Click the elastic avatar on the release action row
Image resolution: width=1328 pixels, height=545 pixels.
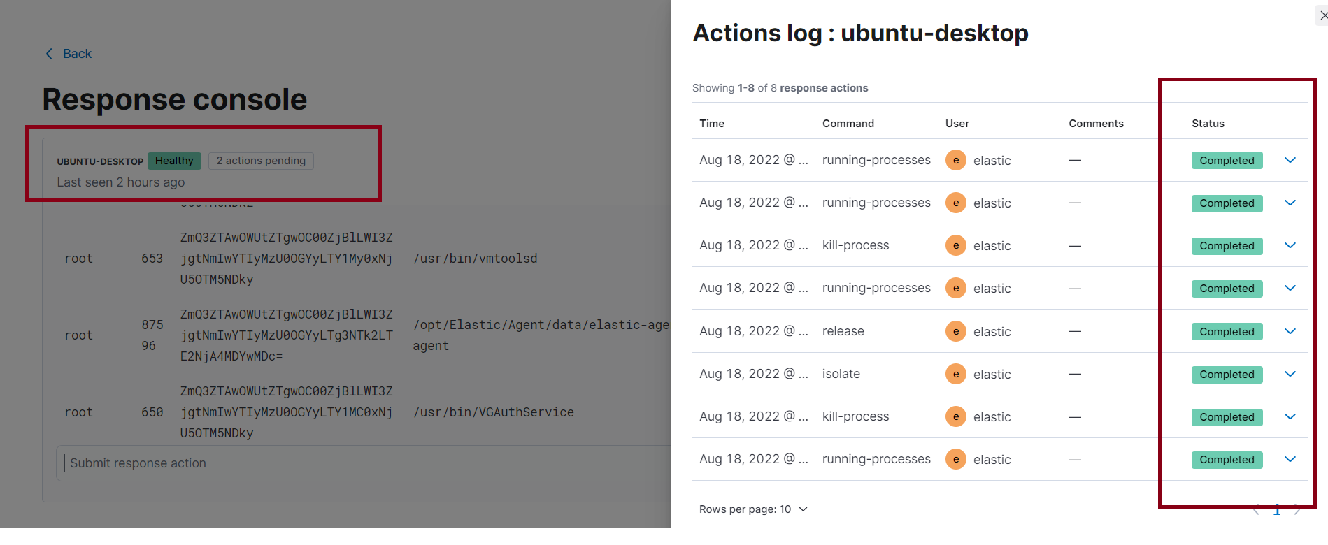point(955,331)
